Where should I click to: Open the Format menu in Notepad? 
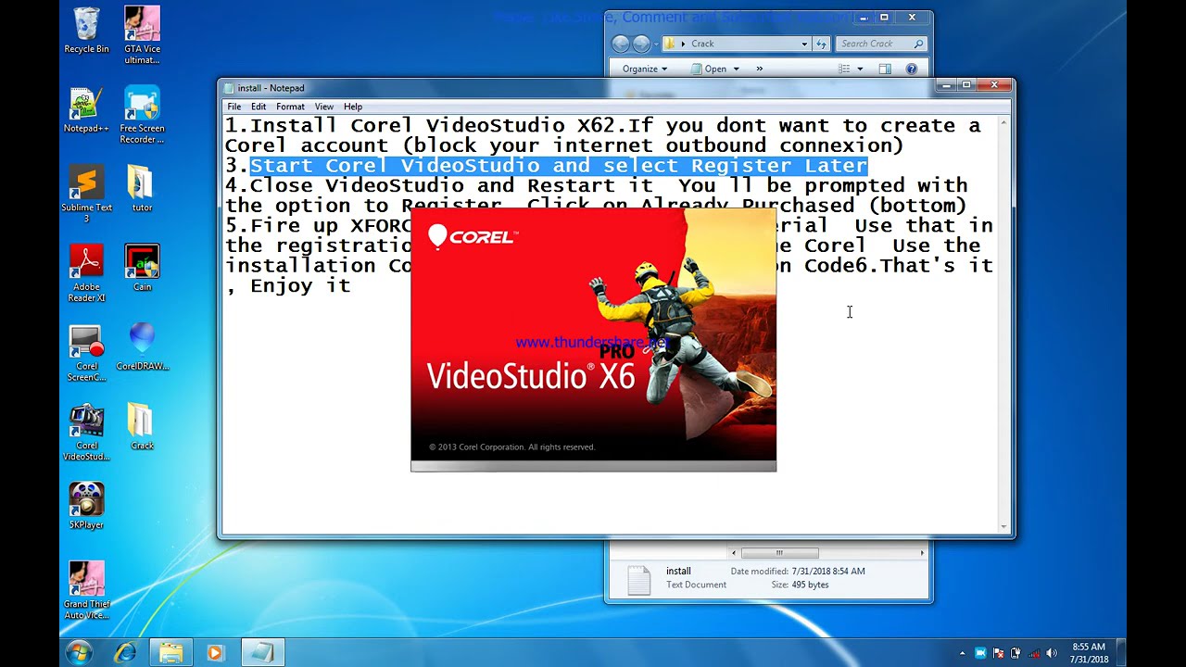pos(290,107)
